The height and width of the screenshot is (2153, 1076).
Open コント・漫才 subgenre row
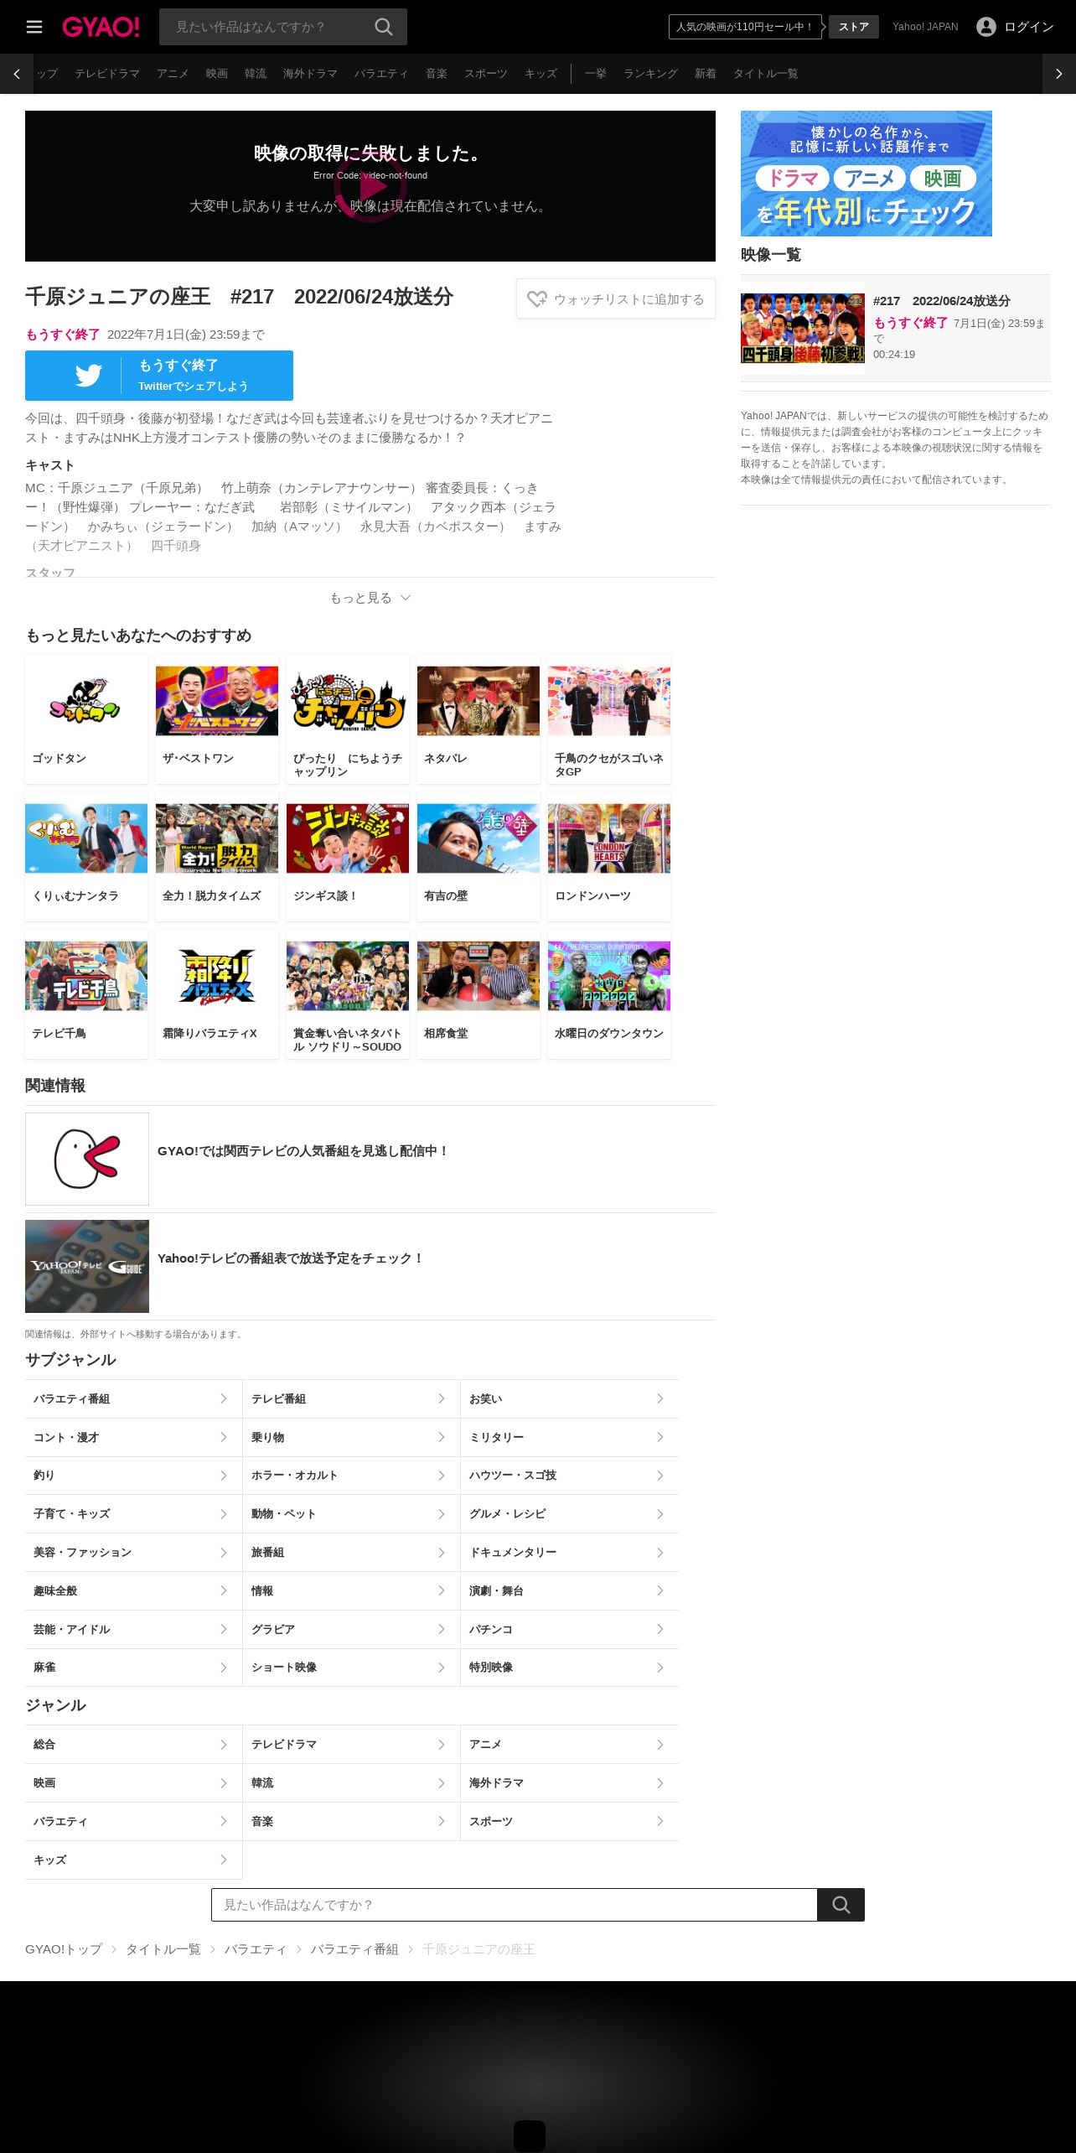tap(133, 1437)
